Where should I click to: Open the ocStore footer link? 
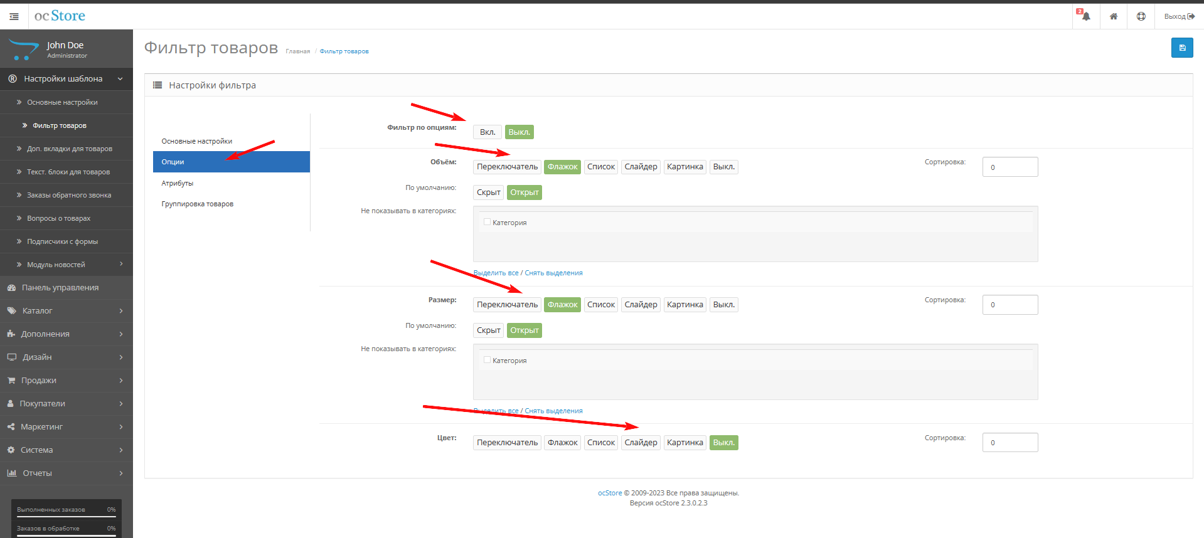click(610, 493)
